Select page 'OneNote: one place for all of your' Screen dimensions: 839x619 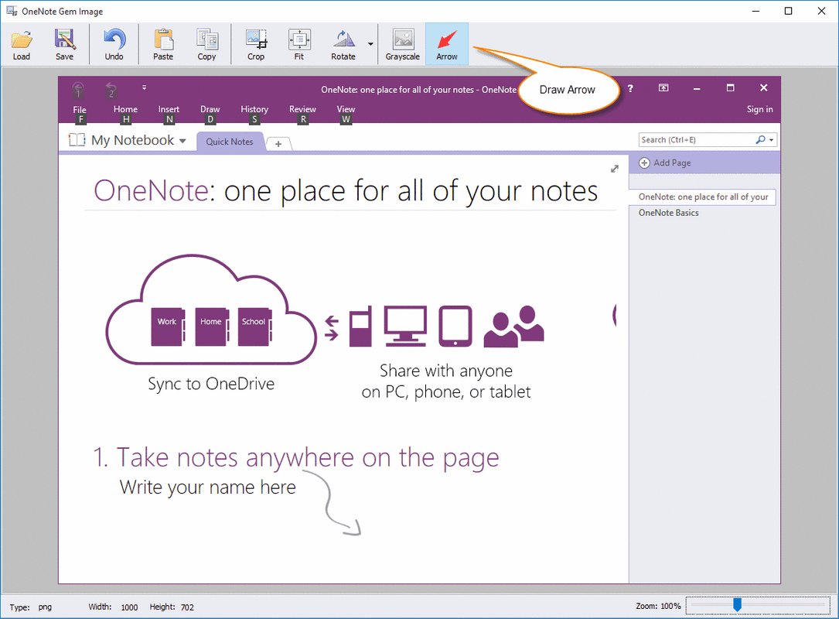(703, 197)
